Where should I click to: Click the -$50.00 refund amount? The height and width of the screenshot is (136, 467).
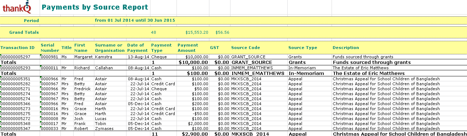pos(200,114)
